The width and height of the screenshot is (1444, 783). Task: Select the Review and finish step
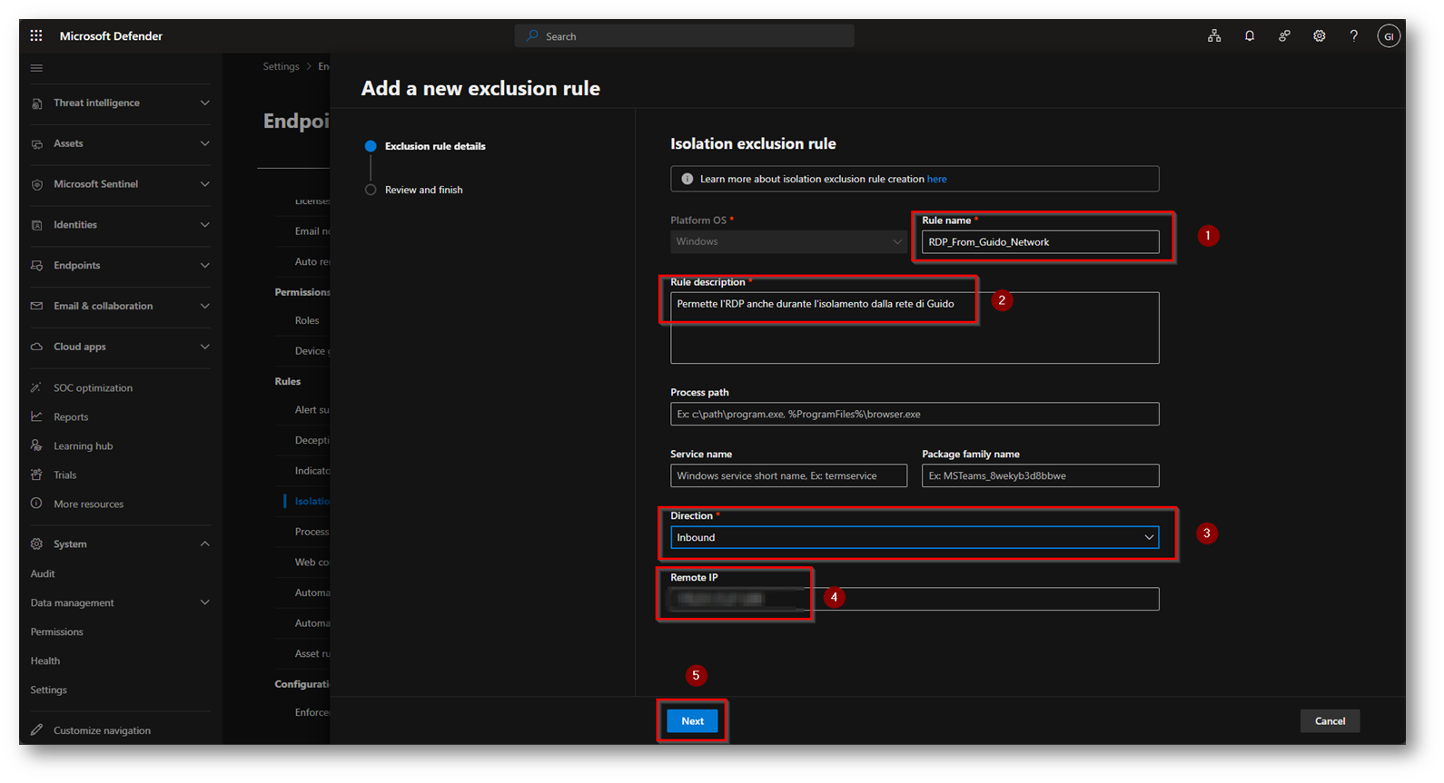point(423,190)
